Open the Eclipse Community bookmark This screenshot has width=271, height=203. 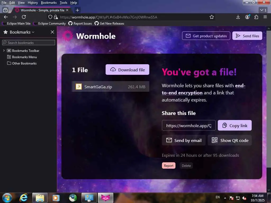click(49, 24)
